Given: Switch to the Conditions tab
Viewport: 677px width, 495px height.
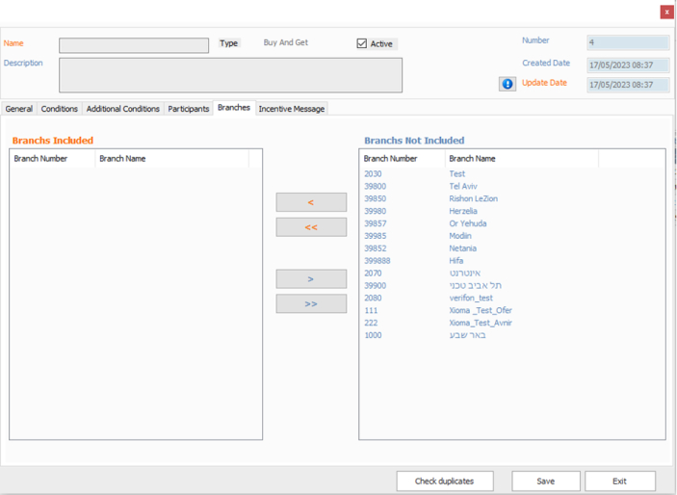Looking at the screenshot, I should click(x=60, y=109).
